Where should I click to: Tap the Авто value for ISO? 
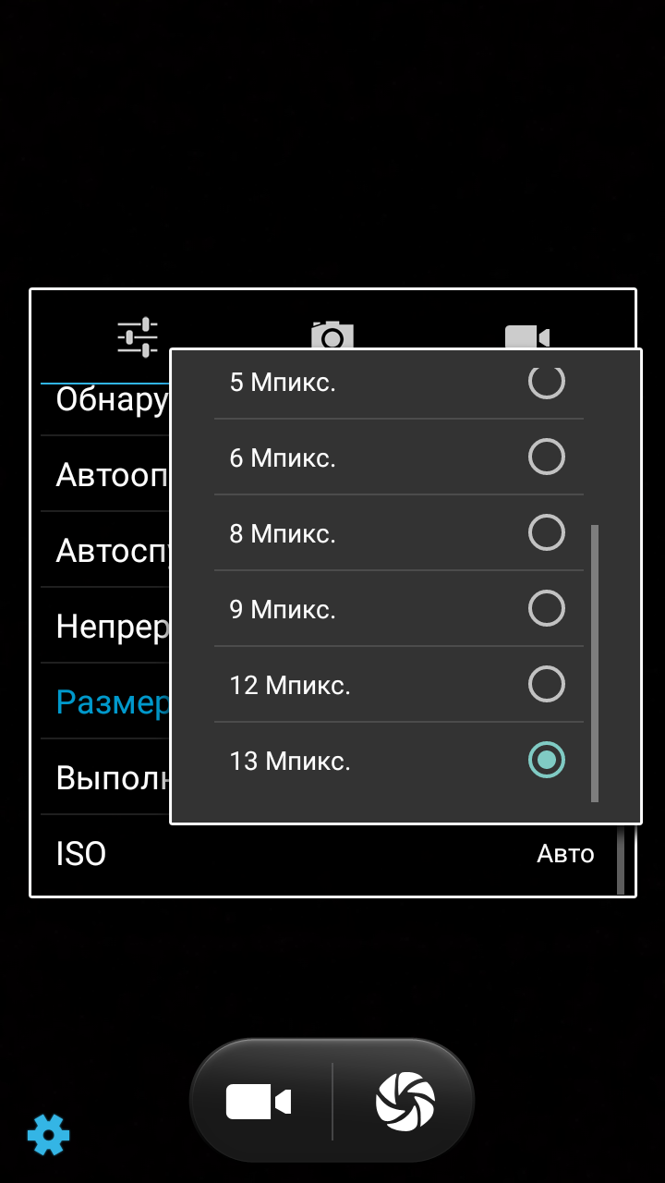tap(565, 854)
